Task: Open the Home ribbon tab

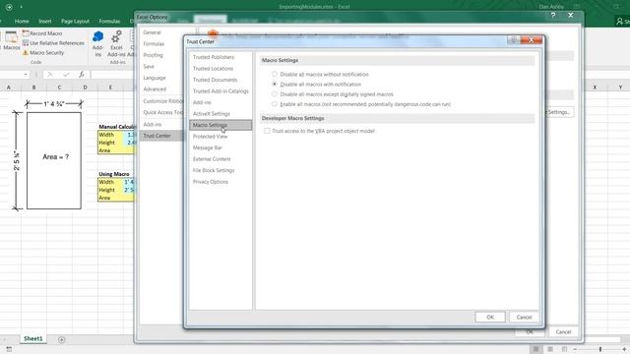Action: [22, 21]
